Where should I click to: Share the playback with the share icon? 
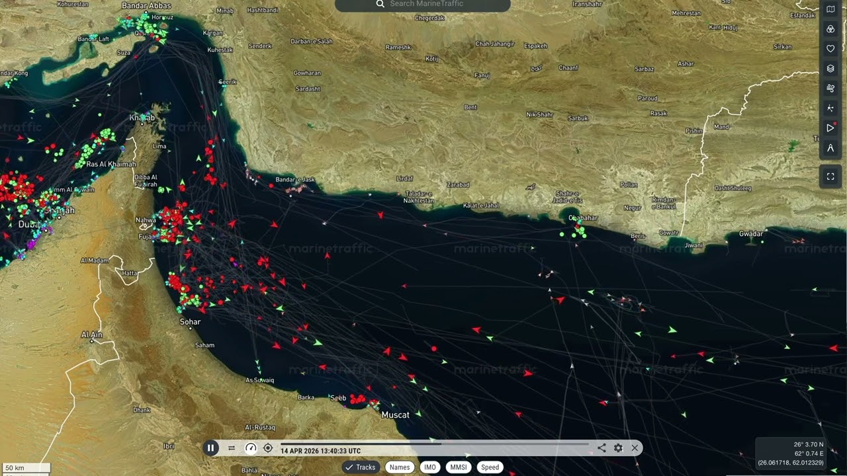(602, 448)
